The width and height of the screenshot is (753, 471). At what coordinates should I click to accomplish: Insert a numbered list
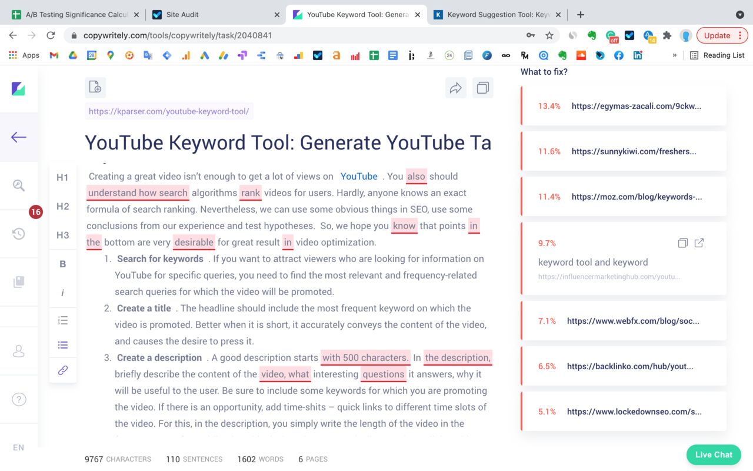tap(62, 320)
